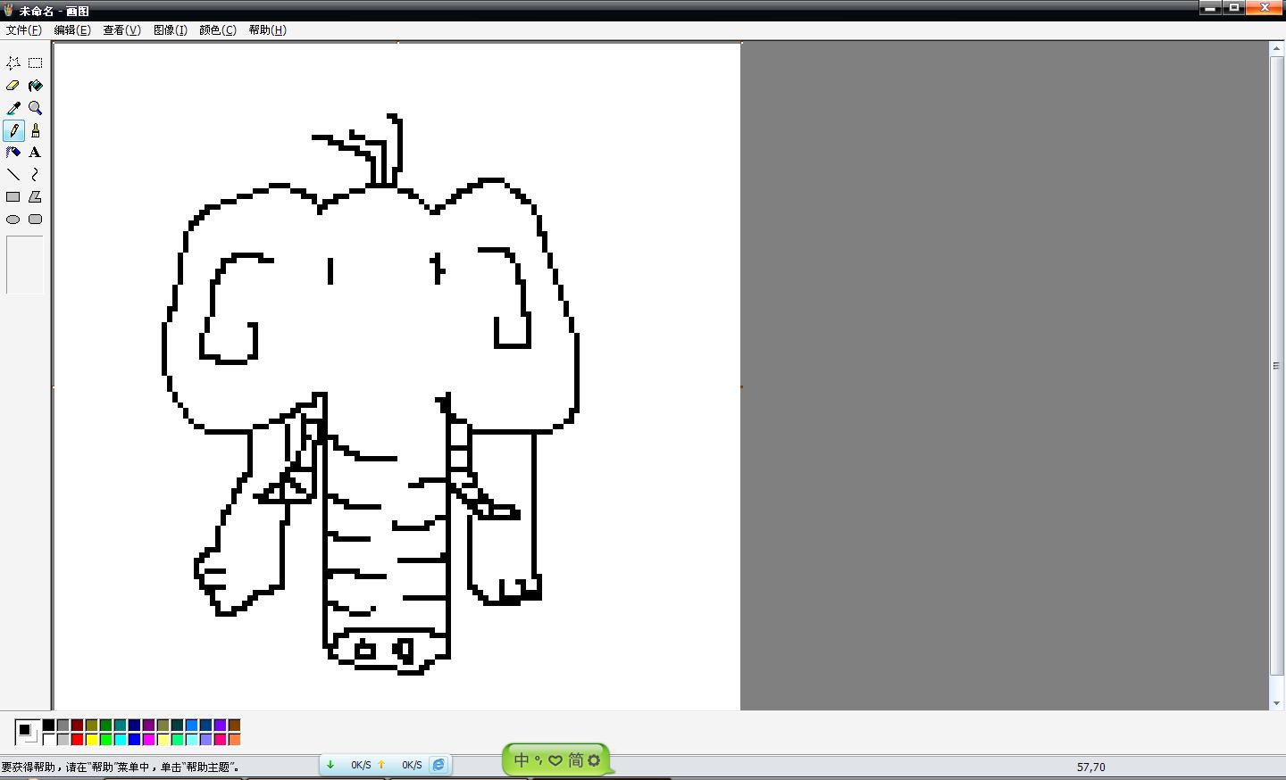The width and height of the screenshot is (1286, 780).
Task: Choose the Airbrush spray can tool
Action: (13, 153)
